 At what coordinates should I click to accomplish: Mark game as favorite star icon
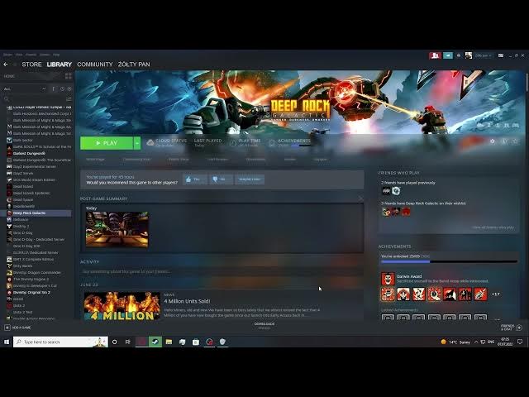coord(515,141)
